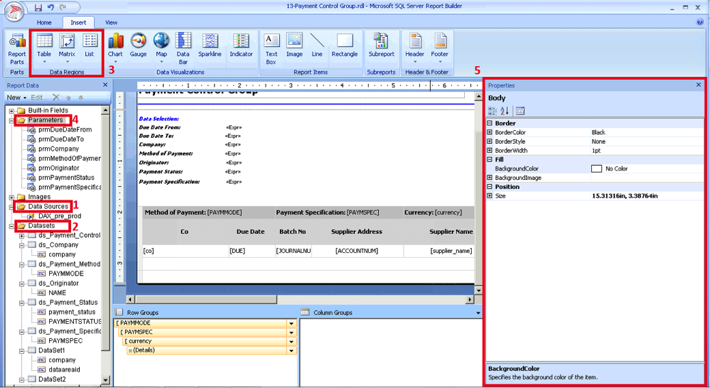The width and height of the screenshot is (710, 388).
Task: Open Property Pages from Properties toolbar
Action: pyautogui.click(x=520, y=110)
